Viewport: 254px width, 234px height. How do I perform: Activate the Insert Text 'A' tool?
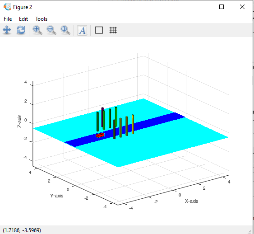82,30
